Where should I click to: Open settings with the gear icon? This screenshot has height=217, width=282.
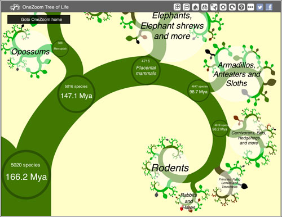point(223,7)
